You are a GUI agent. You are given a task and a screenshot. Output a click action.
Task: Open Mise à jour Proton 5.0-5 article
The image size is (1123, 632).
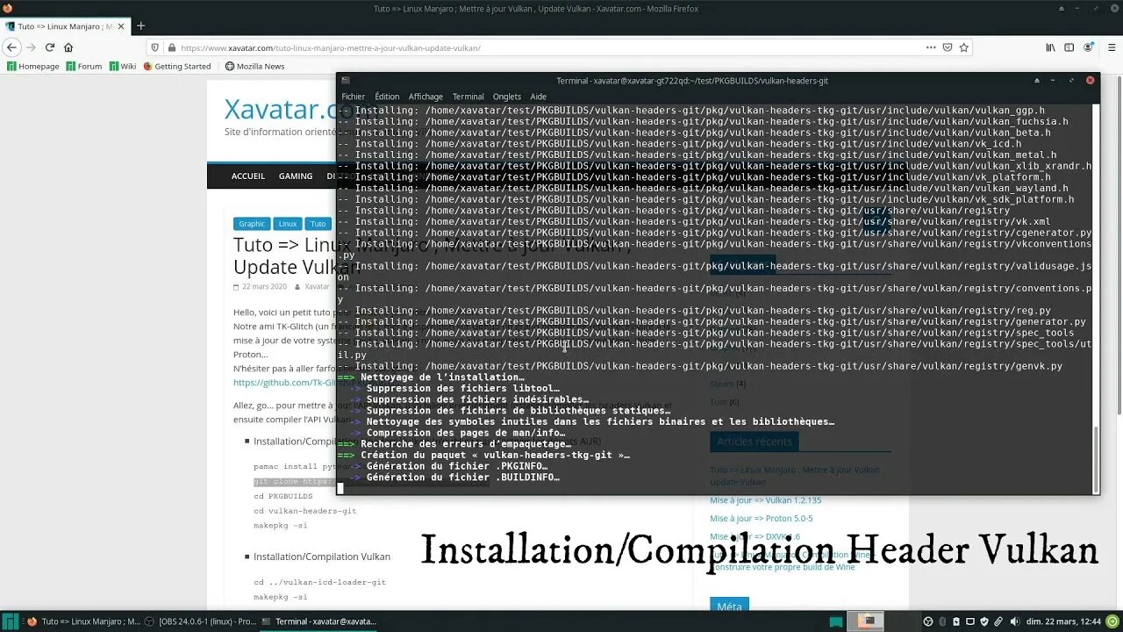click(762, 519)
